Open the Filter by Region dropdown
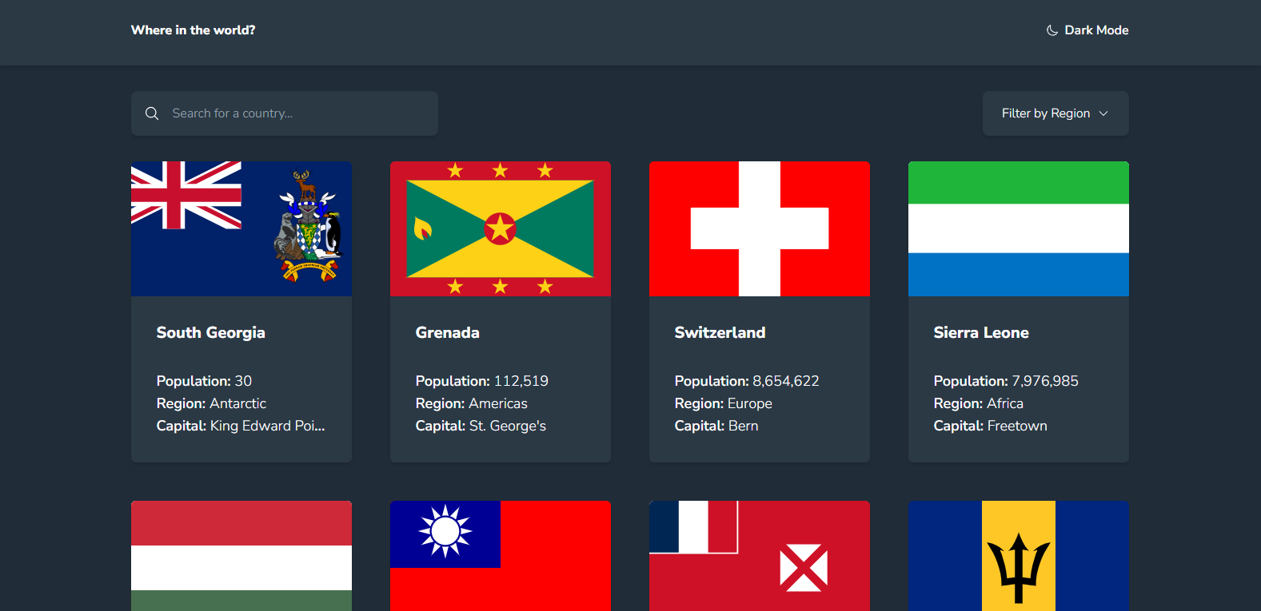Screen dimensions: 1261x611 1055,113
